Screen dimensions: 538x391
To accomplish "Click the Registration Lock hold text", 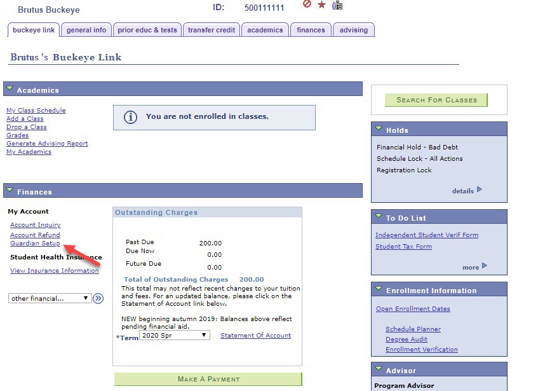I will [404, 170].
